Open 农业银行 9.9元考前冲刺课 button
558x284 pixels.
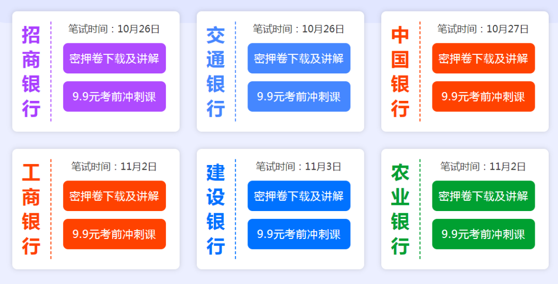483,234
